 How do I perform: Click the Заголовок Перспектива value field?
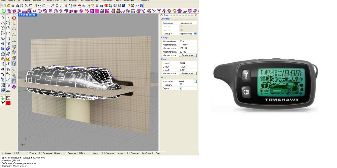188,23
